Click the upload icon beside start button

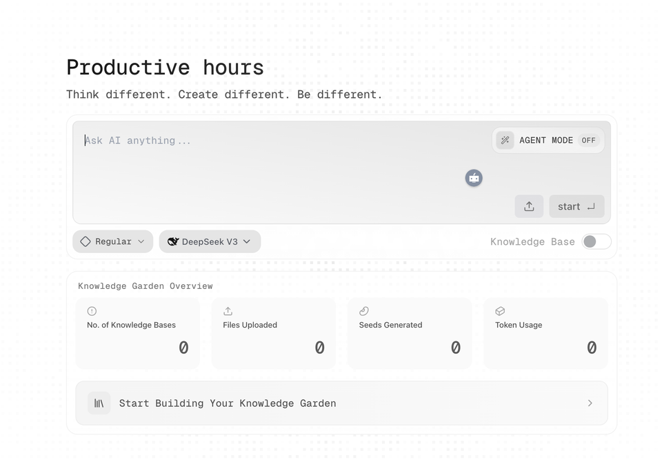pos(529,206)
